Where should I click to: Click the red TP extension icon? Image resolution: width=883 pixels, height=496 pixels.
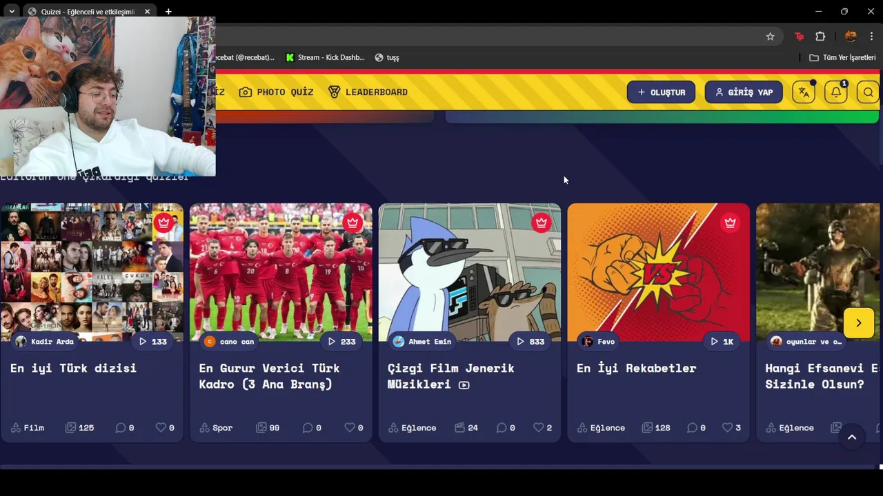coord(799,37)
